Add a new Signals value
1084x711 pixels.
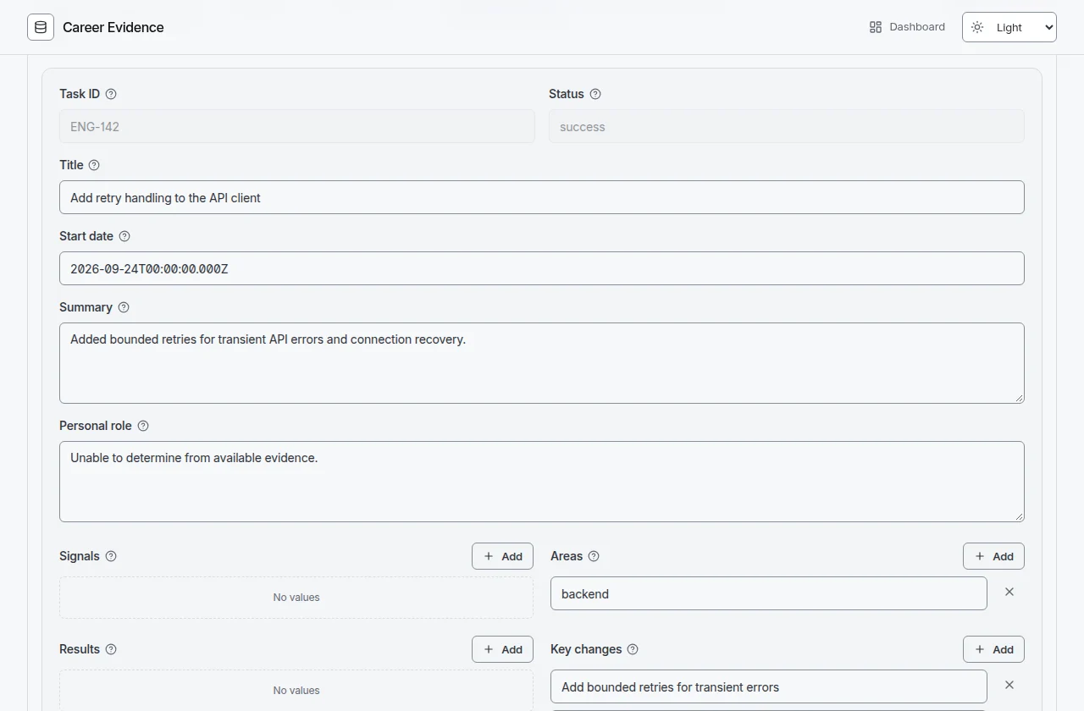click(x=502, y=556)
